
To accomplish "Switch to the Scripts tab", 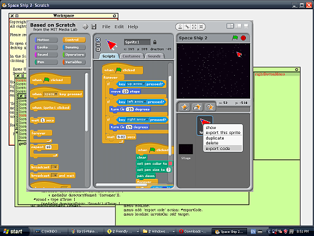I will 109,56.
